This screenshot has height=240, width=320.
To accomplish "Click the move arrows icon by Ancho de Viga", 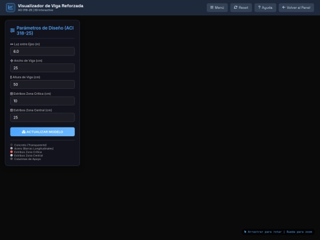I will (x=12, y=60).
